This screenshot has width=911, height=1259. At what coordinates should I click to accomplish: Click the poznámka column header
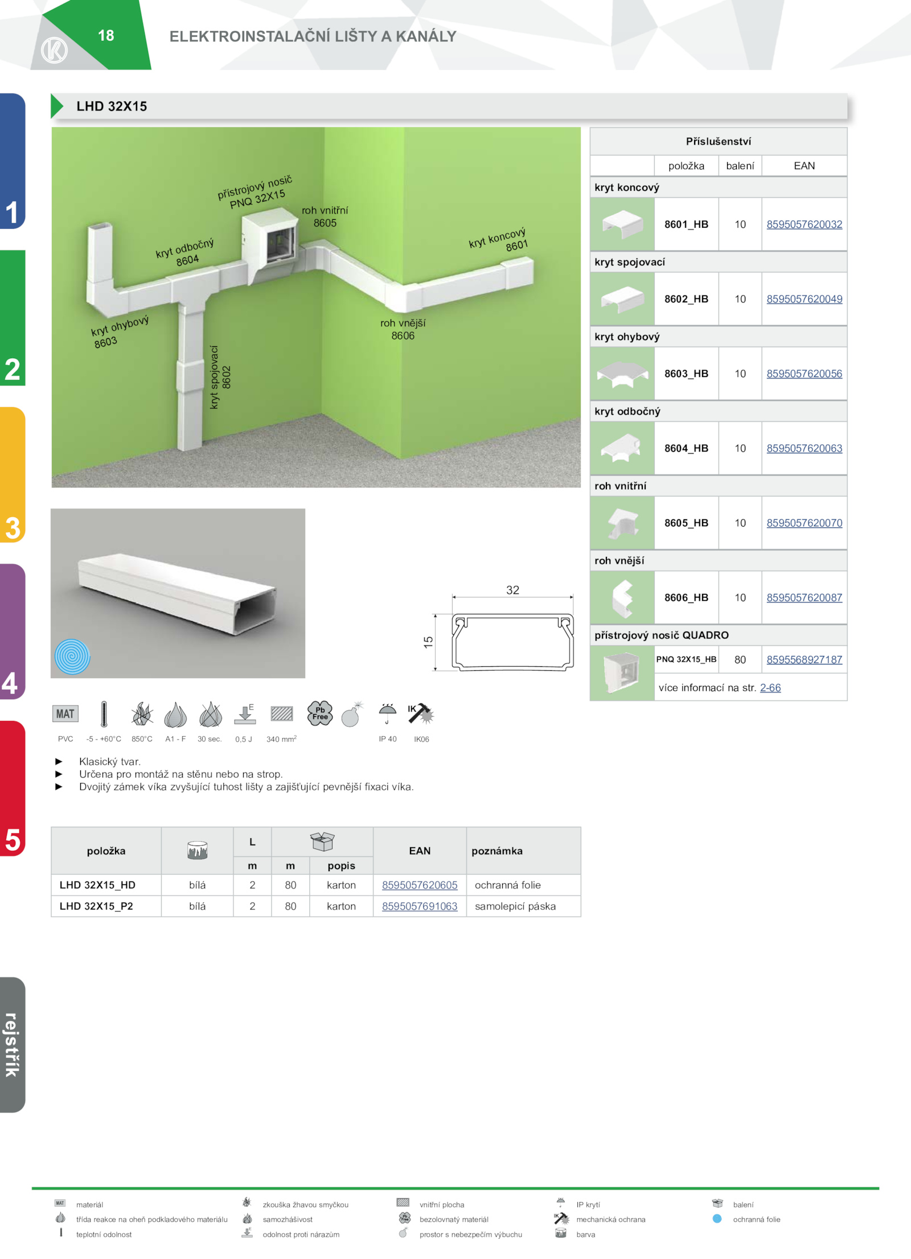[524, 851]
